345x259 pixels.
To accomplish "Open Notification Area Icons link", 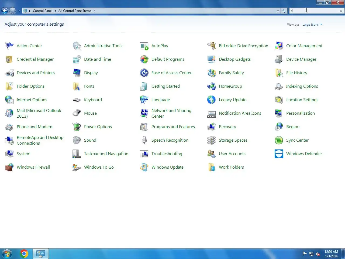I will 240,113.
